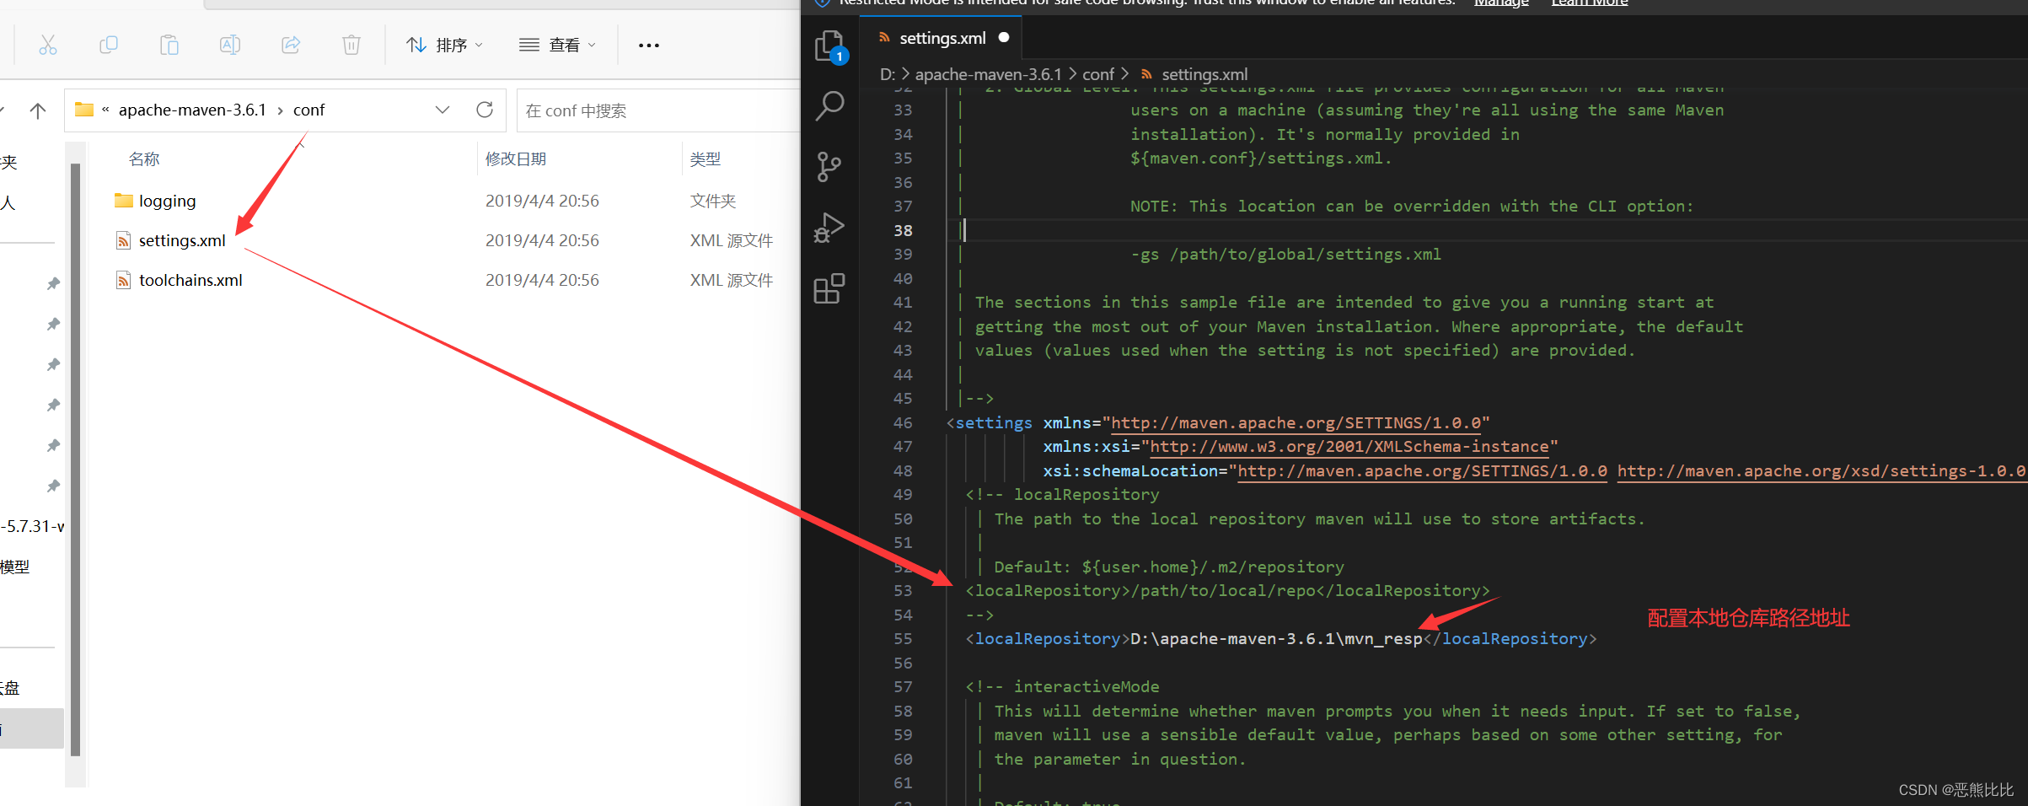Image resolution: width=2028 pixels, height=806 pixels.
Task: Click the Paste icon in File Explorer toolbar
Action: pyautogui.click(x=169, y=45)
